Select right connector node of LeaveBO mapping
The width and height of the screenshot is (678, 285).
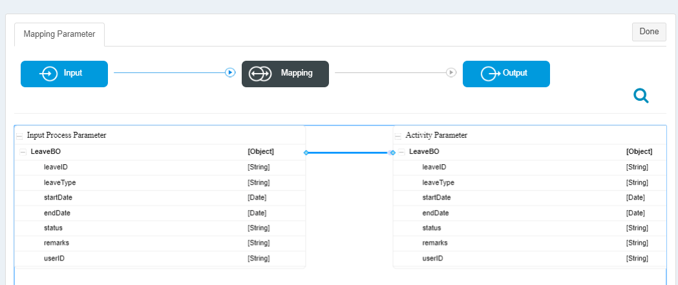(392, 153)
